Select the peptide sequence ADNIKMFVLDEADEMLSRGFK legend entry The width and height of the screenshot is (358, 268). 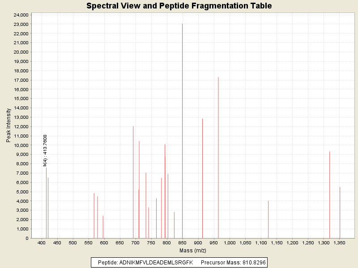(x=145, y=263)
